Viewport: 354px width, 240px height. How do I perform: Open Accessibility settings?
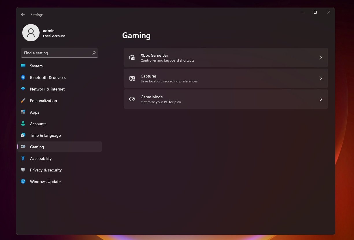pyautogui.click(x=60, y=158)
